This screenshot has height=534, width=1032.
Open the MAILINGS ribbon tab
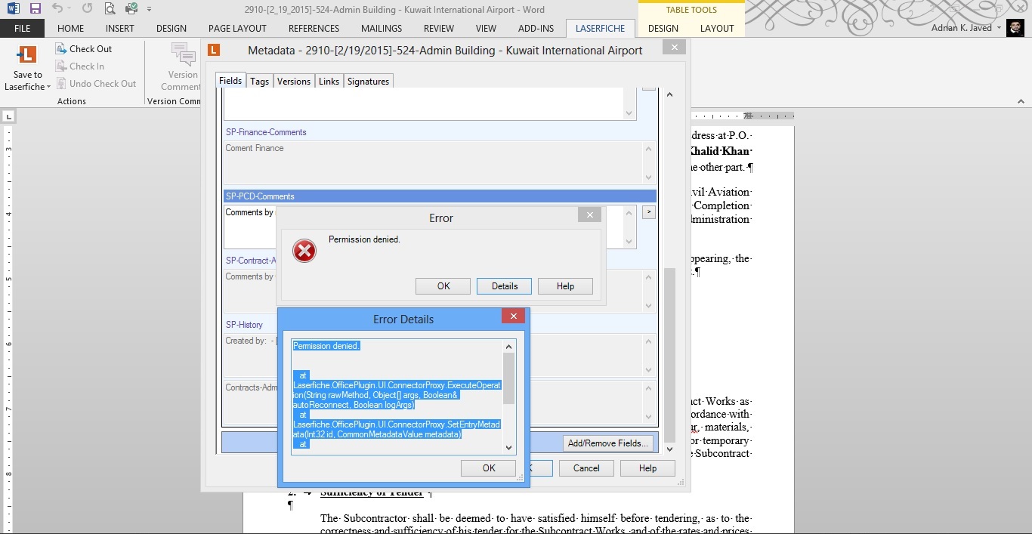pyautogui.click(x=382, y=28)
